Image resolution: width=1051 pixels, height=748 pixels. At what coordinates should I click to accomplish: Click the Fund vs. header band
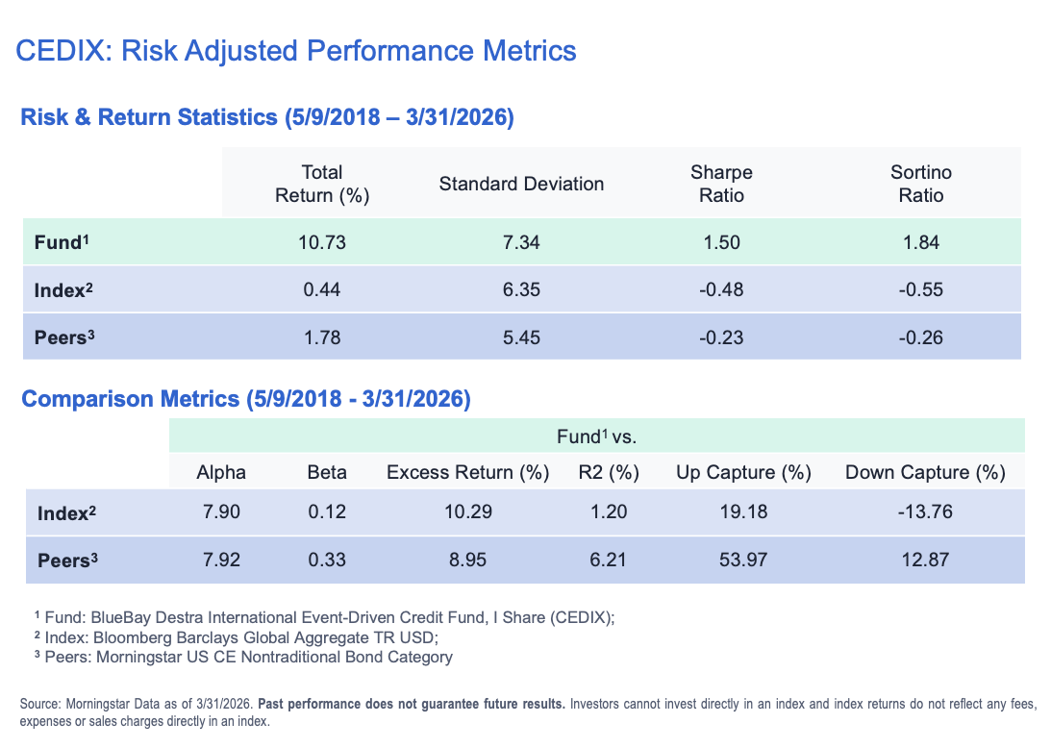[x=597, y=437]
